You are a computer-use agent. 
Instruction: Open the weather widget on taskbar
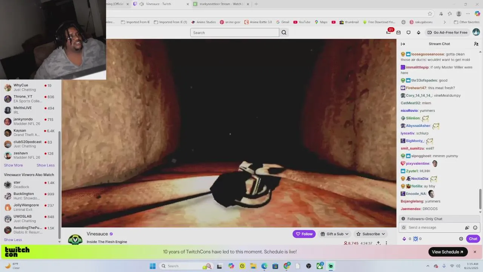[12, 266]
